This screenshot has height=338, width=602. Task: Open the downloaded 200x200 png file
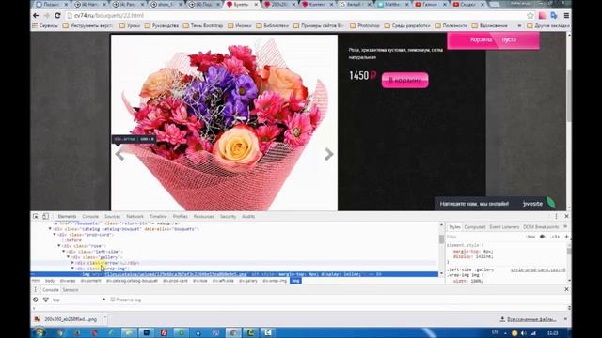click(x=66, y=319)
